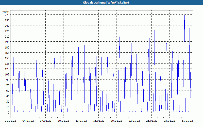This screenshot has width=203, height=127.
Task: Click the 01.01.22 date axis label
Action: tap(10, 121)
